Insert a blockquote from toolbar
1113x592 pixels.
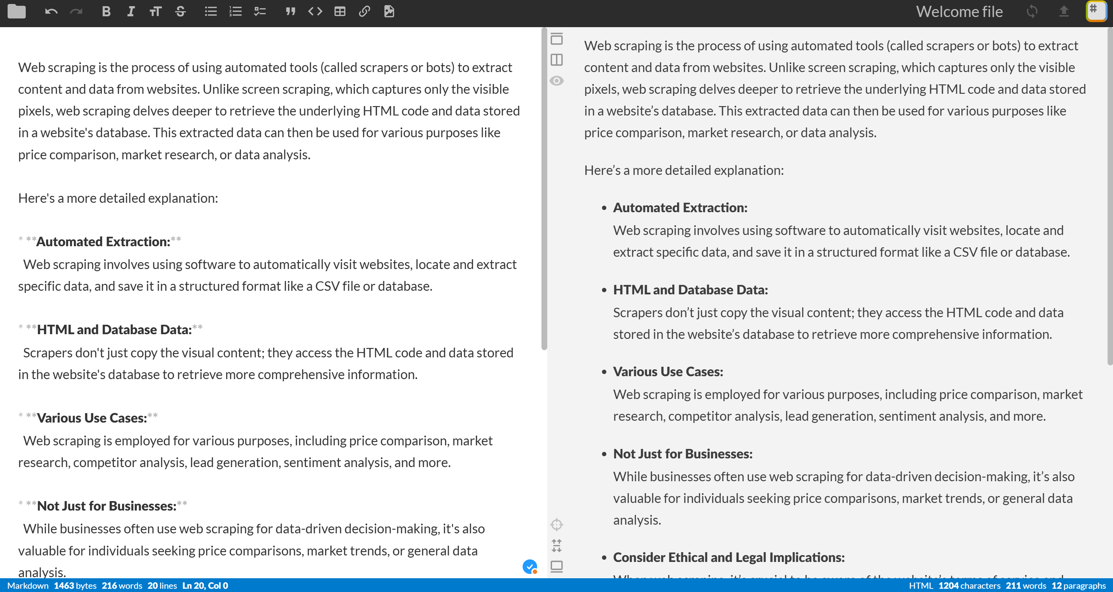(x=290, y=12)
